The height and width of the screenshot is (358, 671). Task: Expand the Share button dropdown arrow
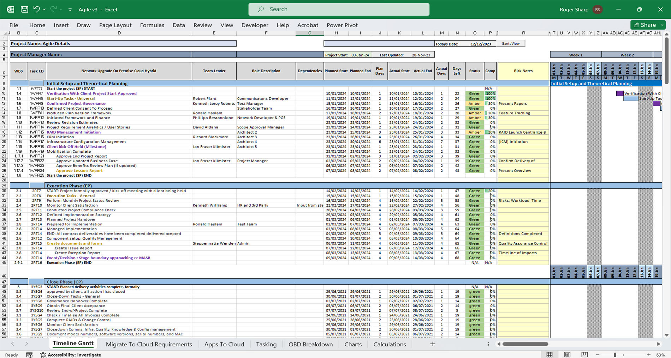click(x=662, y=25)
